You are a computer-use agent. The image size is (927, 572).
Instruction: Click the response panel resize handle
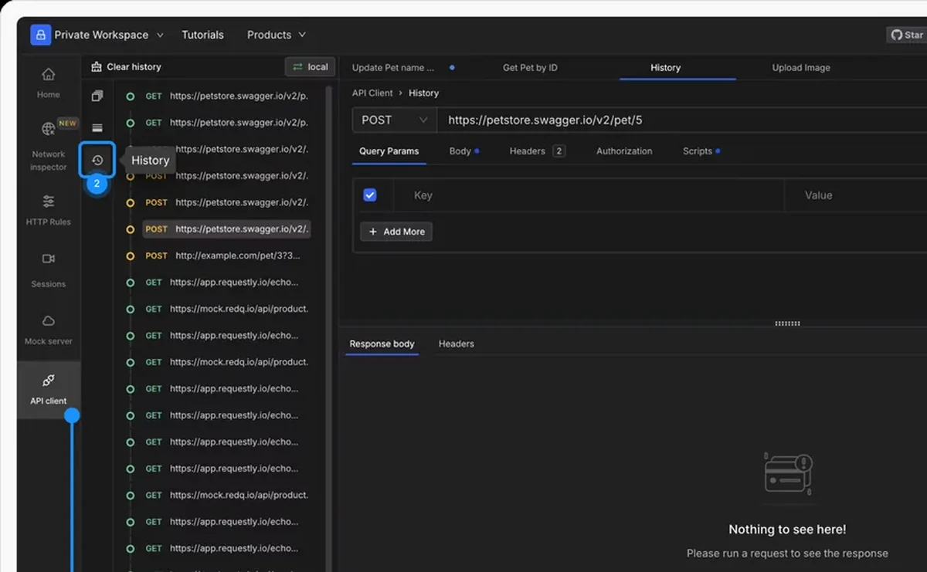click(787, 323)
